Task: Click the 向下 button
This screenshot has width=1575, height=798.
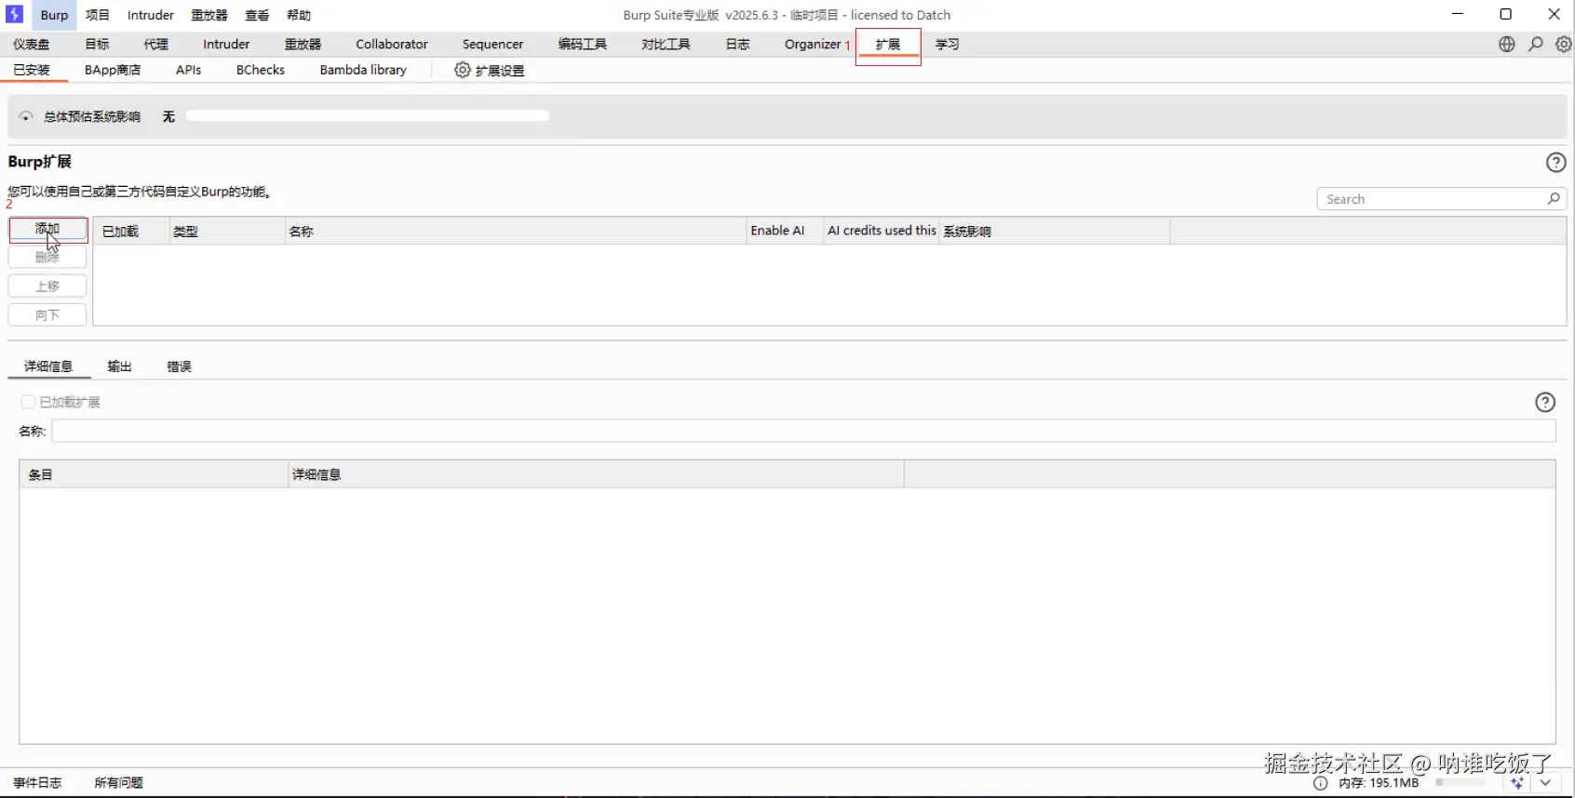Action: point(47,315)
